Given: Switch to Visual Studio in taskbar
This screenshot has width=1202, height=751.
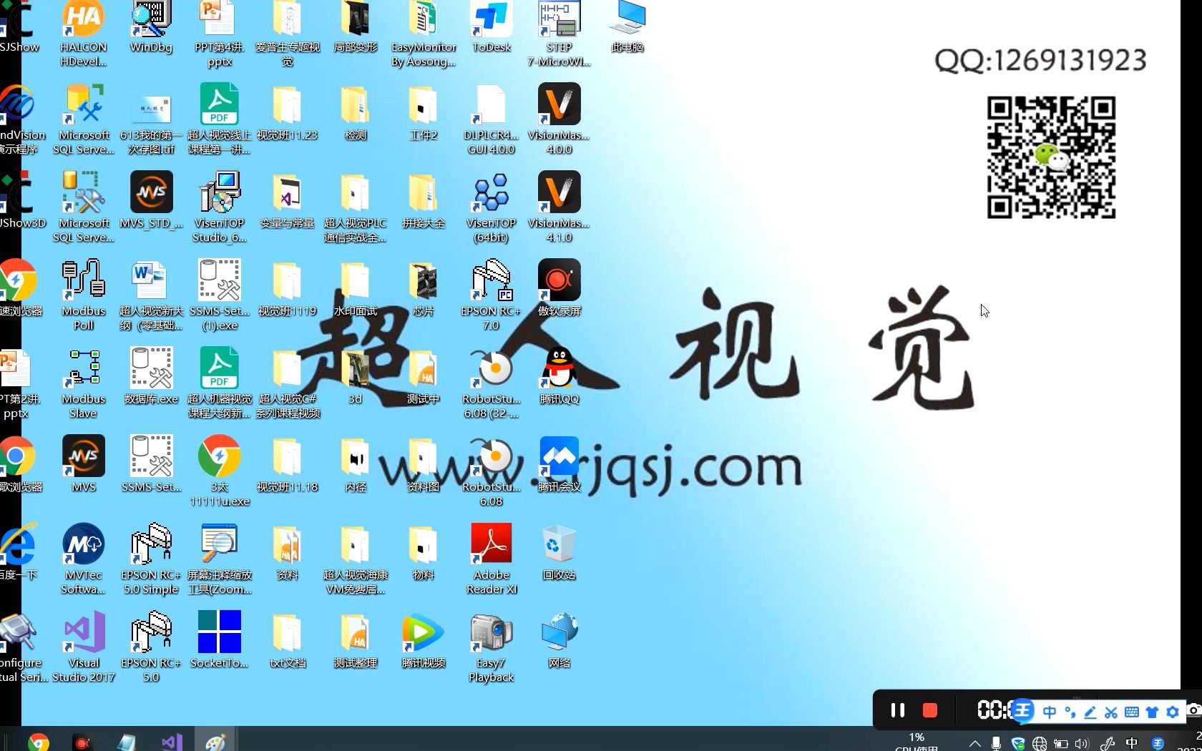Looking at the screenshot, I should [x=172, y=742].
